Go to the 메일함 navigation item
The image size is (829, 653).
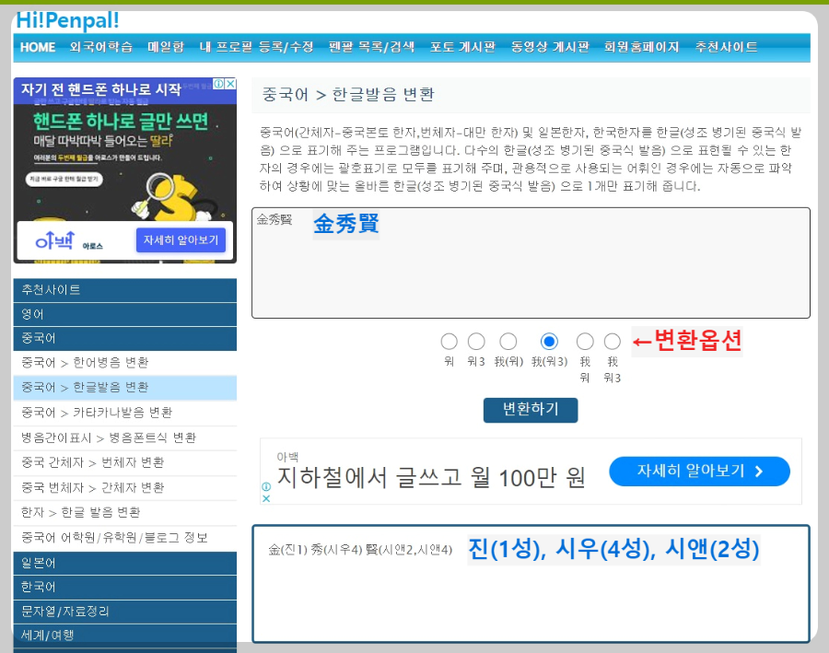pyautogui.click(x=167, y=47)
